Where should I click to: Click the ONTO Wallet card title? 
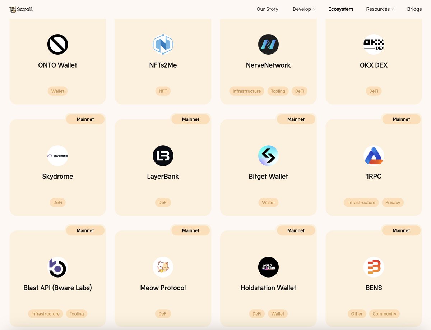pos(57,65)
